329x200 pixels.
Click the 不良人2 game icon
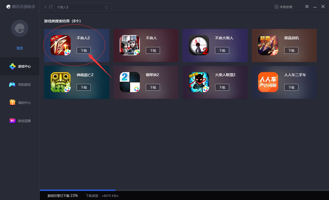[61, 45]
